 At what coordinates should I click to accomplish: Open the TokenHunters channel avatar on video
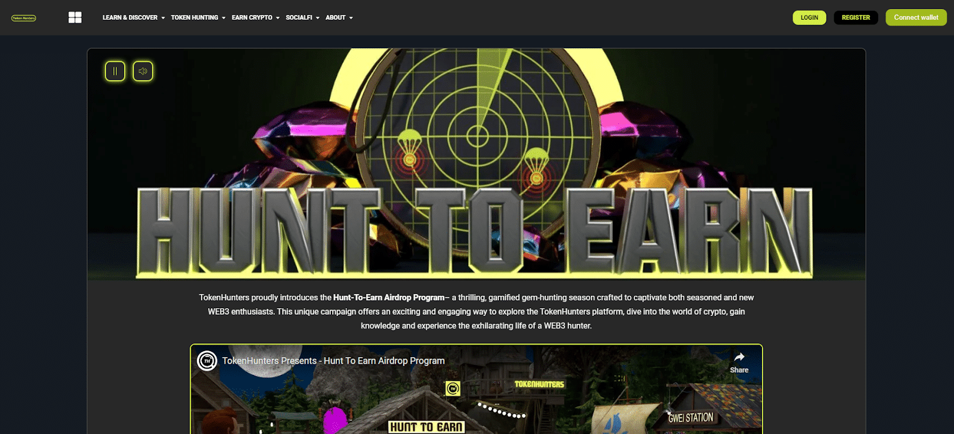point(207,361)
